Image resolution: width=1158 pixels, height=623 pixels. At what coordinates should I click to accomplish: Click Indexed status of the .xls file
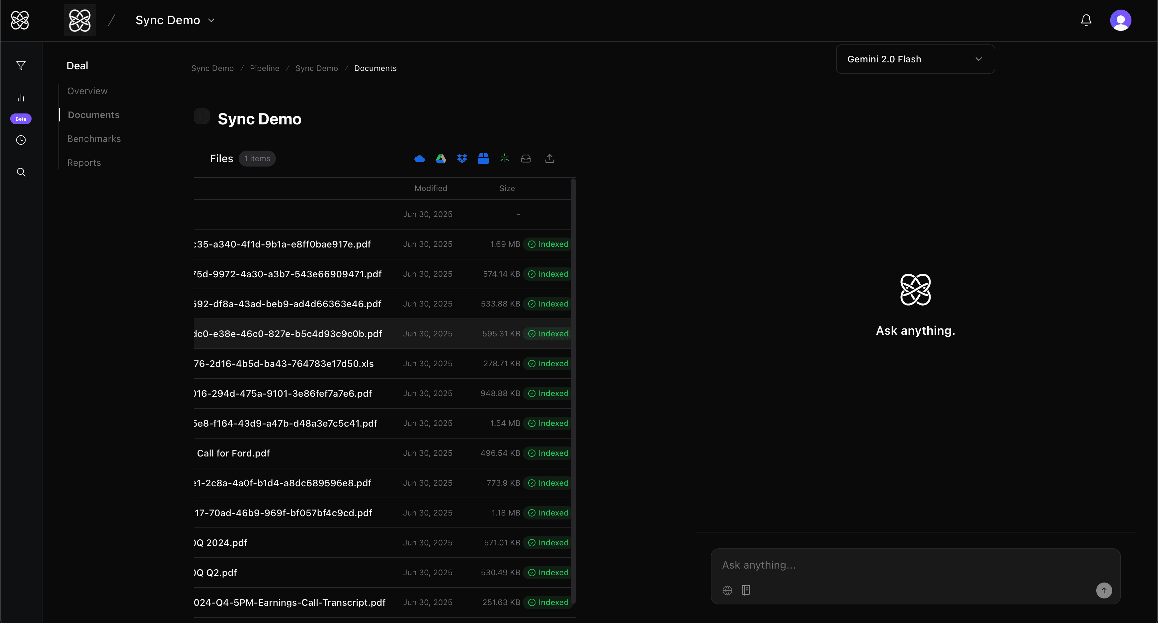[x=548, y=363]
